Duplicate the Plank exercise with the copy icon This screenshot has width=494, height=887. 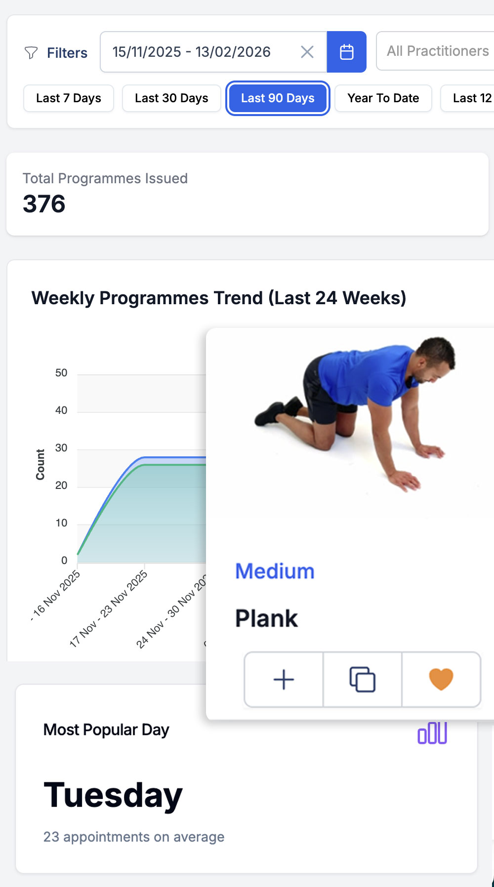point(362,679)
